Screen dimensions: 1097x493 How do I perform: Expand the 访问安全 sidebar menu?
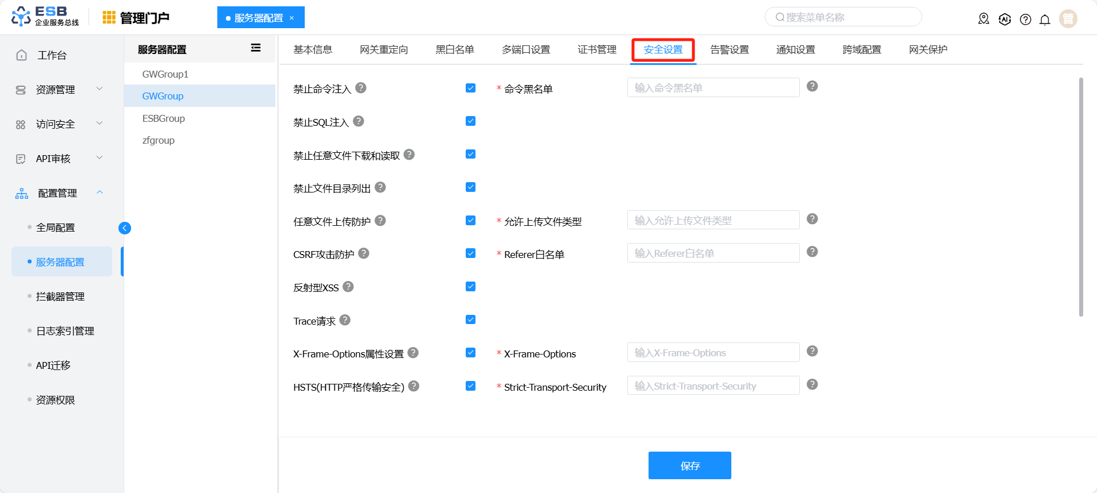pyautogui.click(x=57, y=124)
